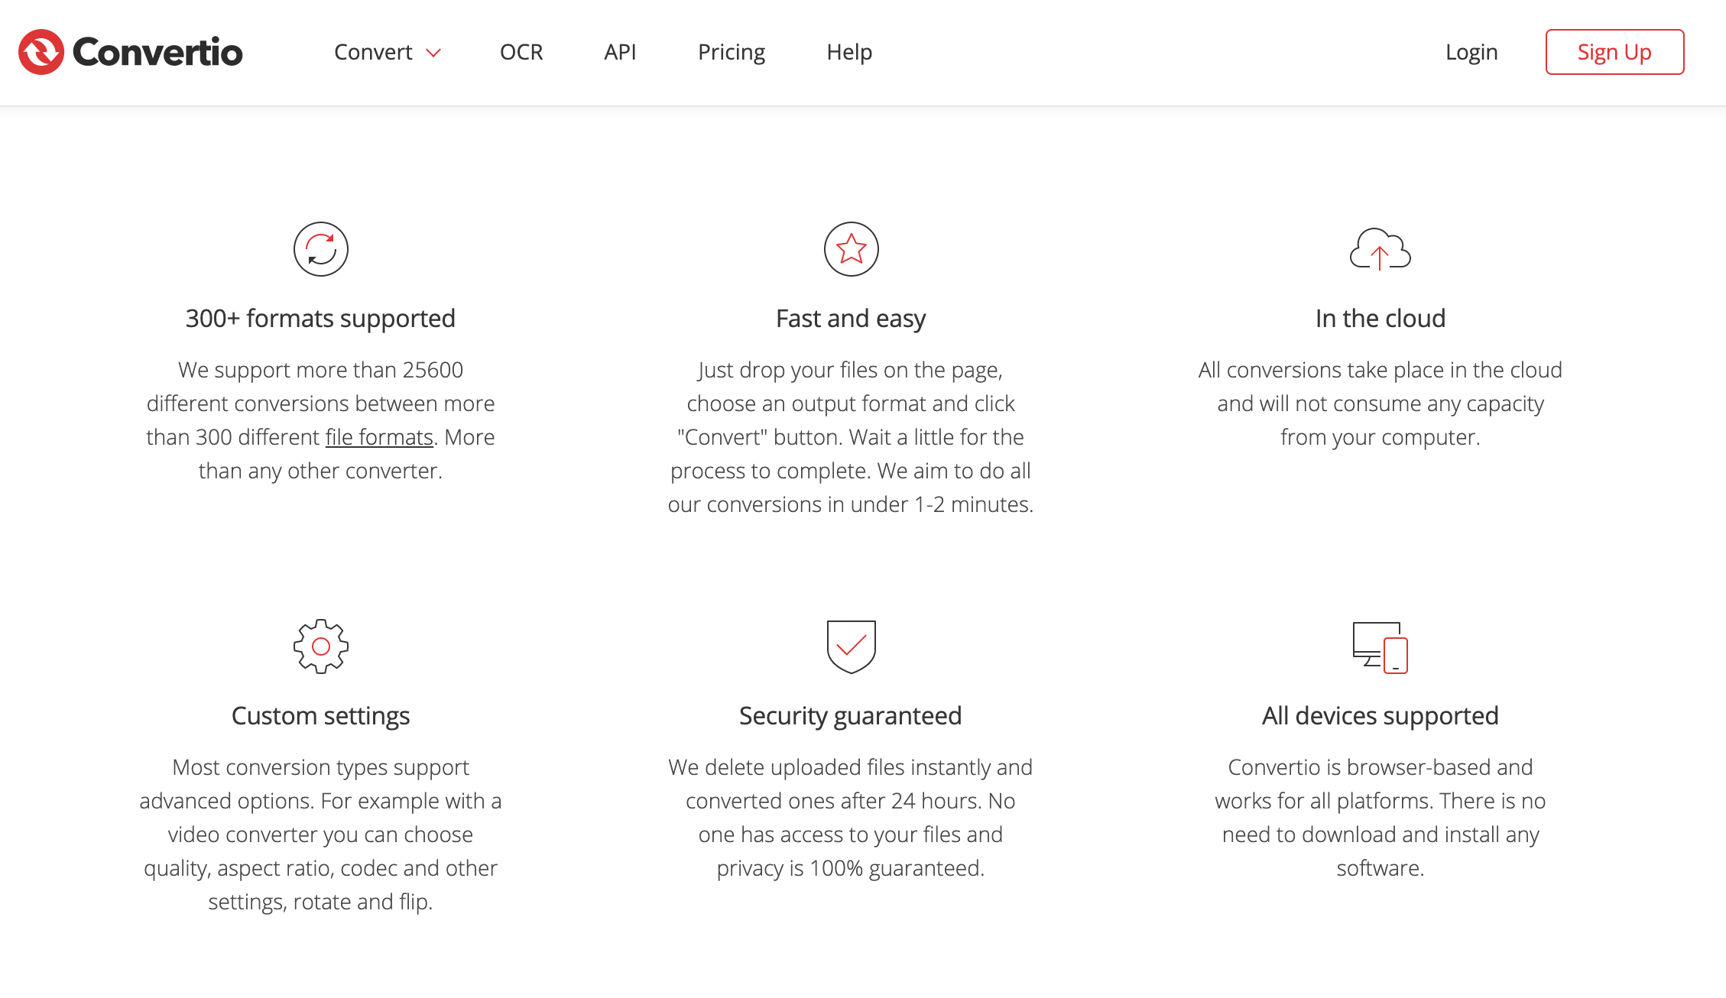Click the star icon above Fast and easy
Screen dimensions: 1726x998
point(851,248)
